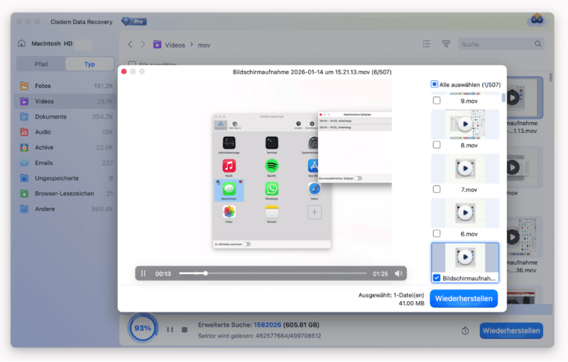Open the Achive category
The image size is (568, 362).
[x=66, y=148]
